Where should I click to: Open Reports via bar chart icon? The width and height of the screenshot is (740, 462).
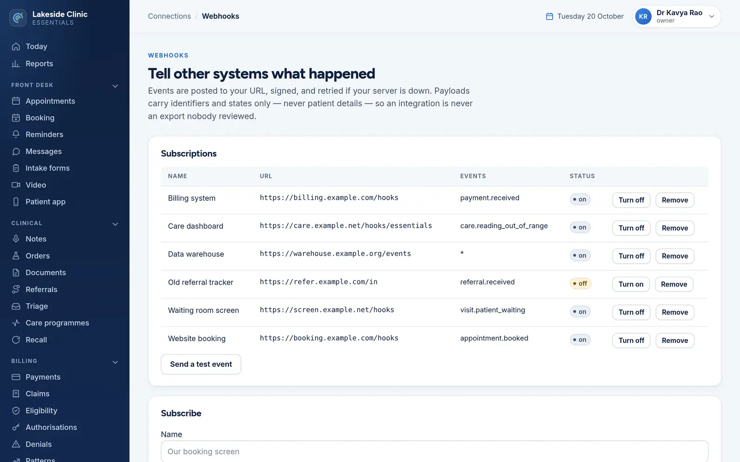pyautogui.click(x=16, y=64)
